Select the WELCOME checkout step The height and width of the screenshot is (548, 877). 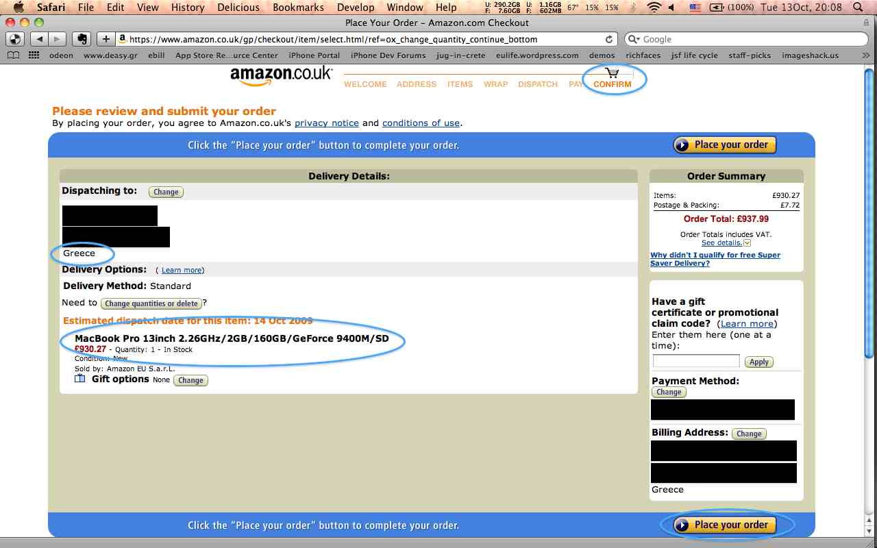click(365, 84)
